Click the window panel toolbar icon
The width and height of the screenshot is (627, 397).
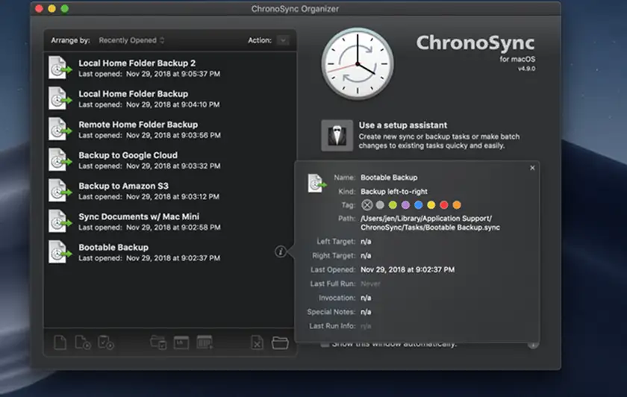click(181, 343)
